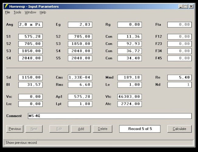Run the Calculate button
Viewport: 198px width, 152px height.
click(179, 129)
